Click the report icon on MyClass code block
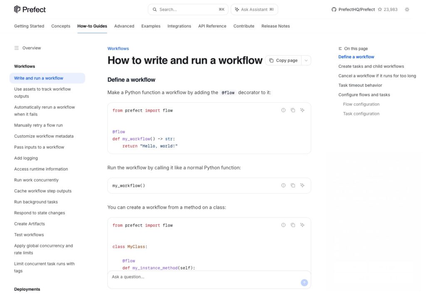Screen dimensions: 426x296 (283, 225)
